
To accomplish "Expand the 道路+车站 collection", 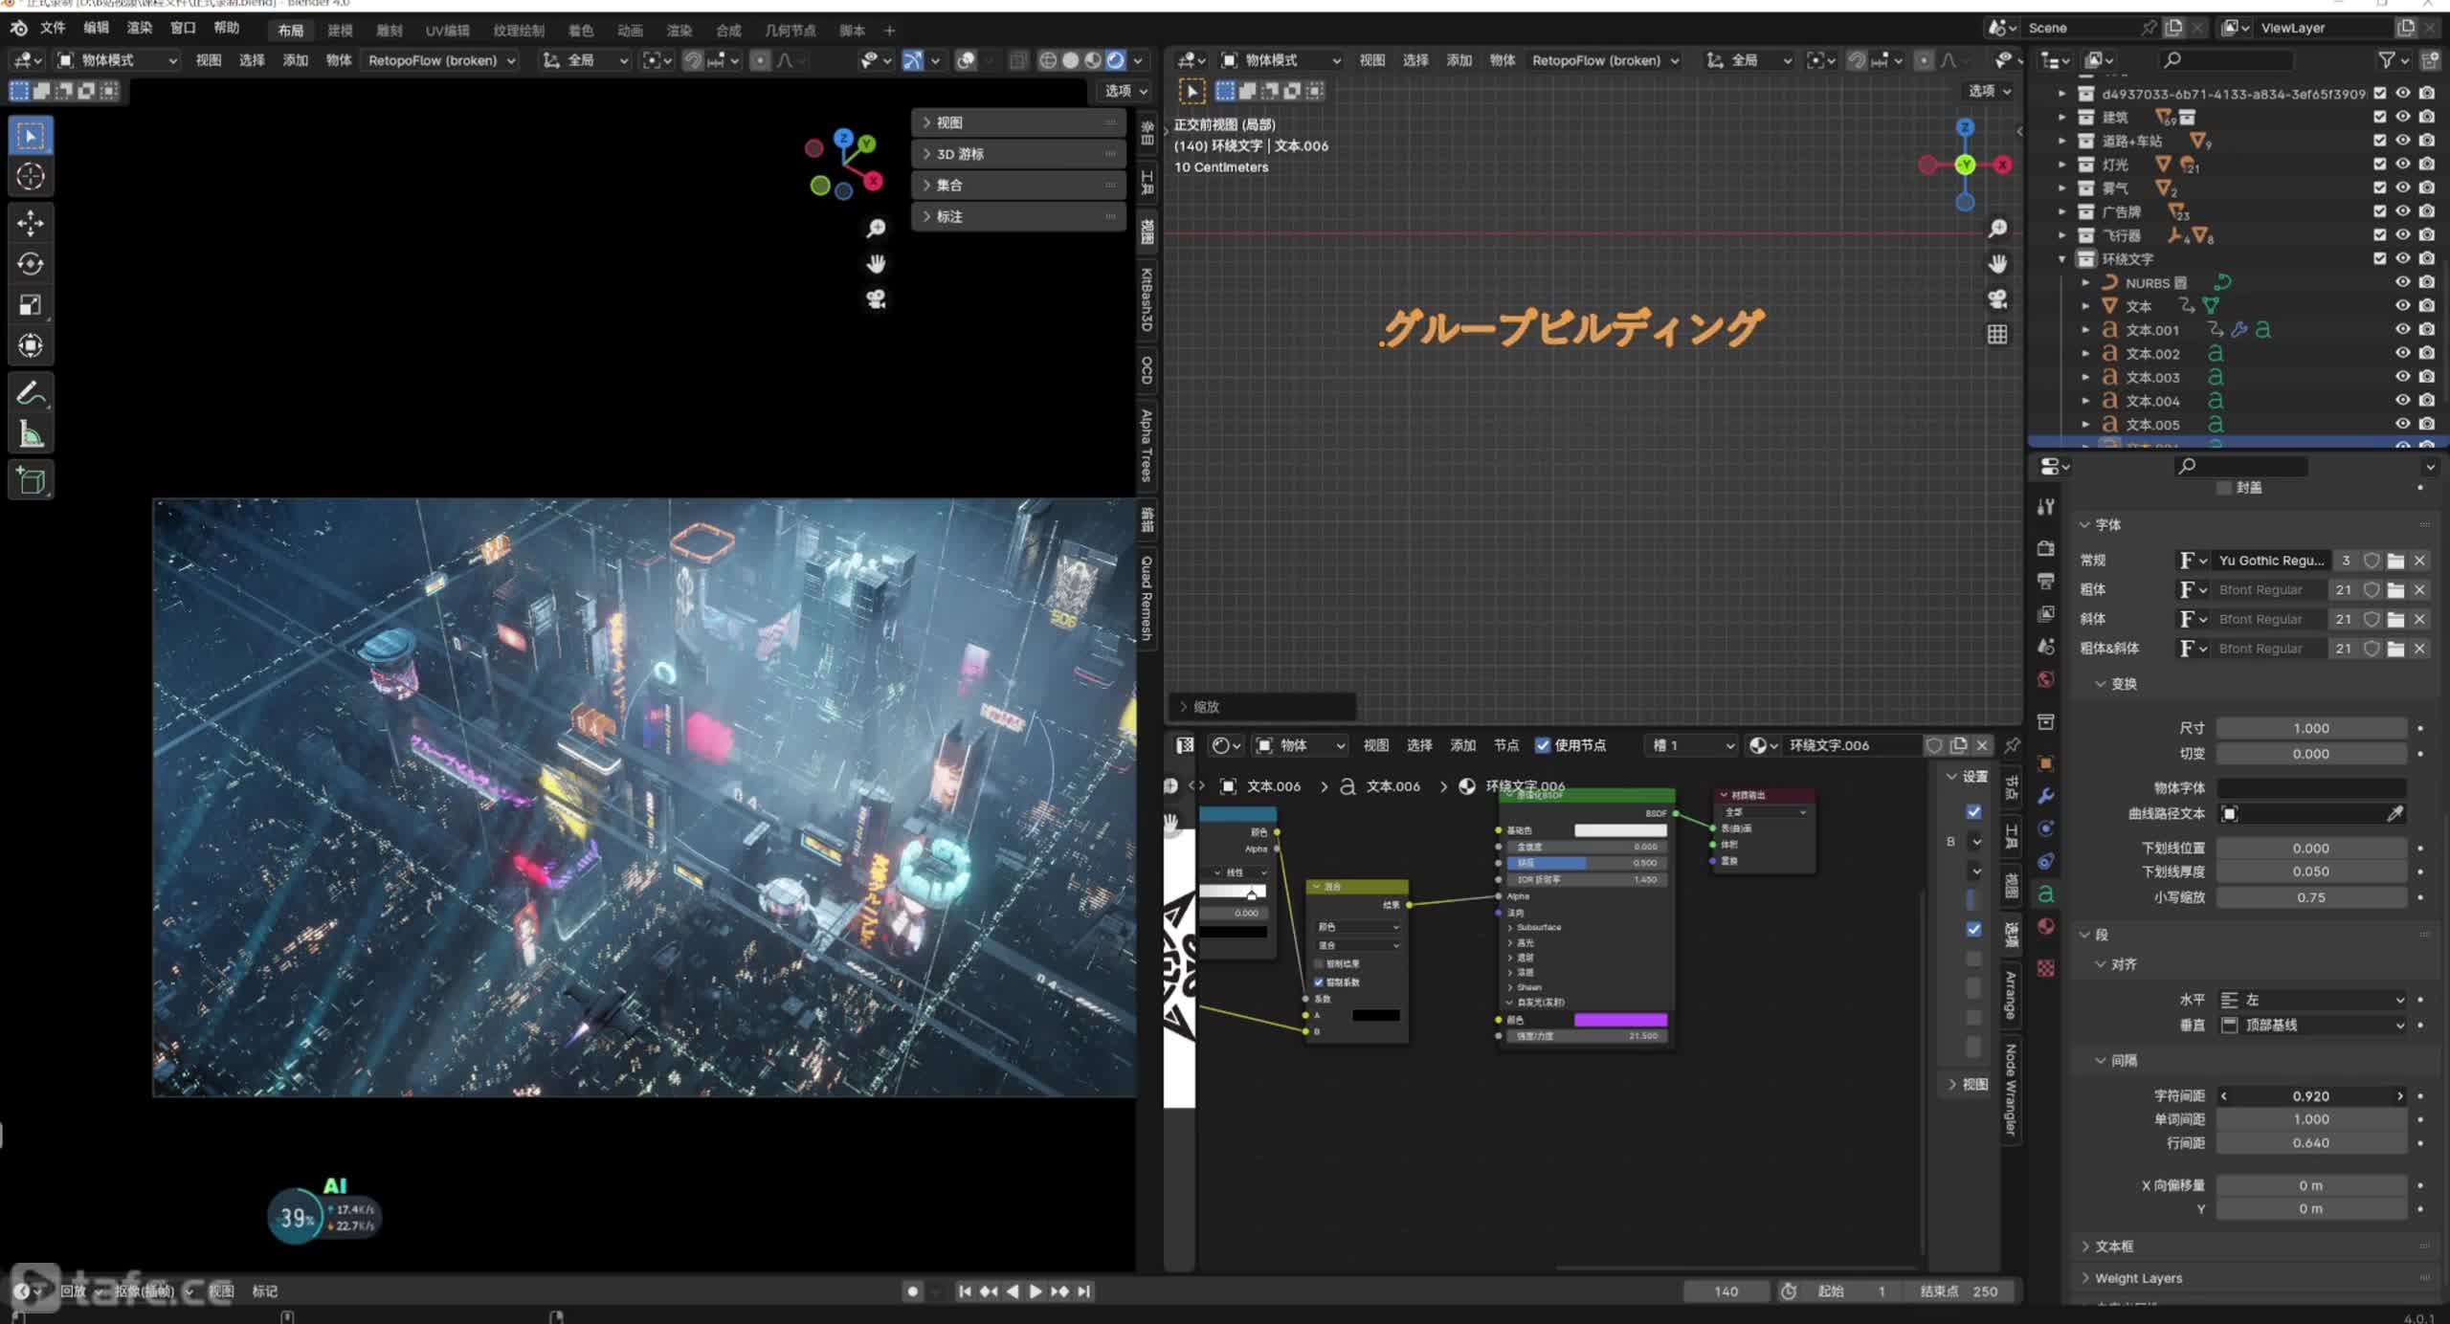I will 2062,141.
